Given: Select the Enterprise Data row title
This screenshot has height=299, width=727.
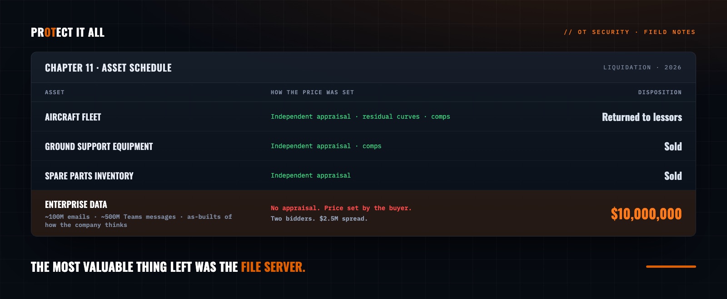Looking at the screenshot, I should 76,205.
